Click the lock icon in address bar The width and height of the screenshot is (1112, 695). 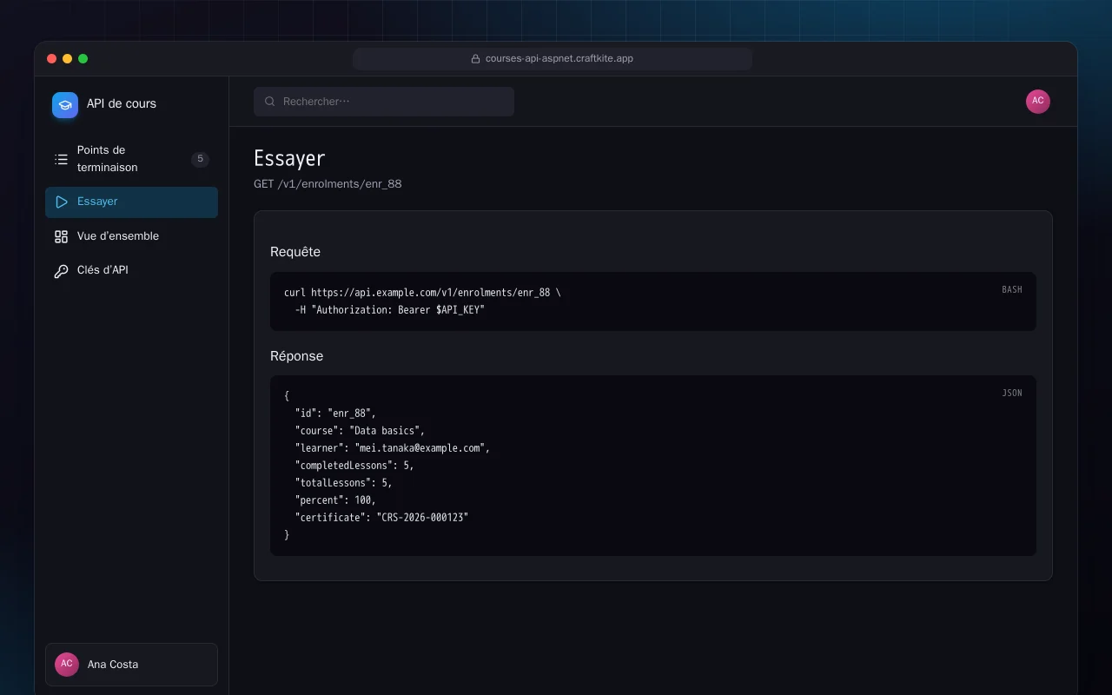pos(475,59)
